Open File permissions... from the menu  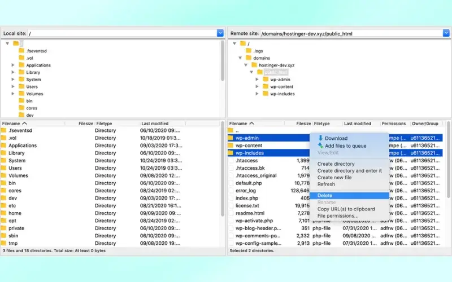coord(337,216)
